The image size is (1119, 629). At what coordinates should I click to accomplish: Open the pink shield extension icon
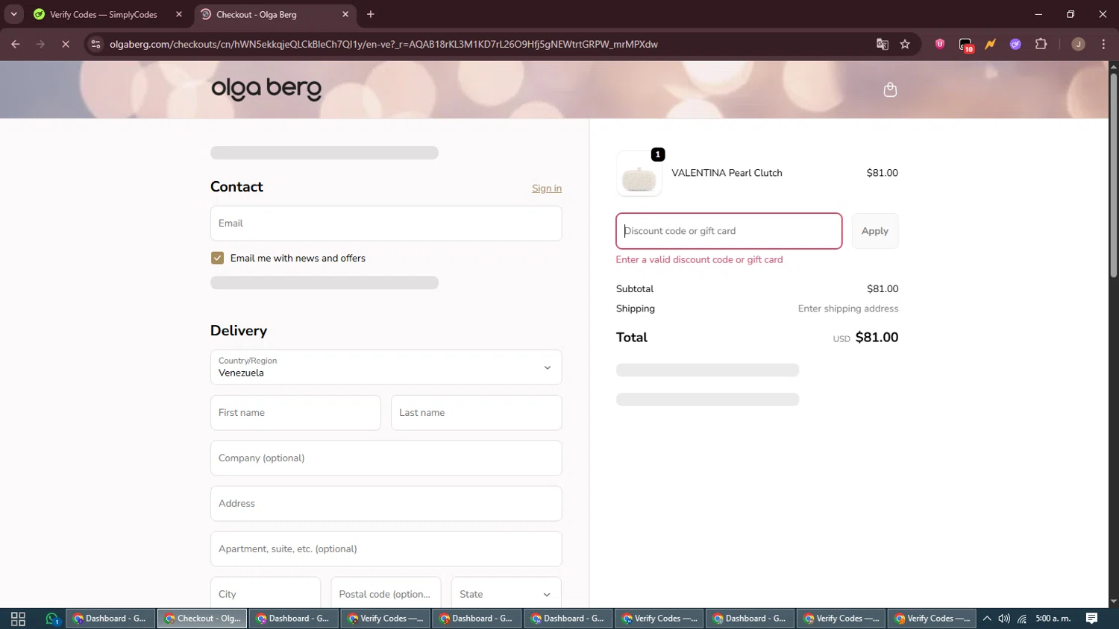pyautogui.click(x=940, y=44)
